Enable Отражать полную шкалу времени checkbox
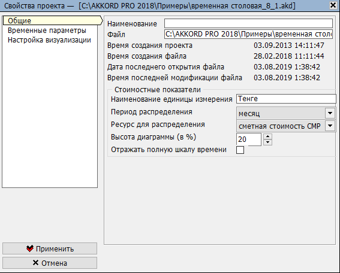This screenshot has height=273, width=340. 240,150
